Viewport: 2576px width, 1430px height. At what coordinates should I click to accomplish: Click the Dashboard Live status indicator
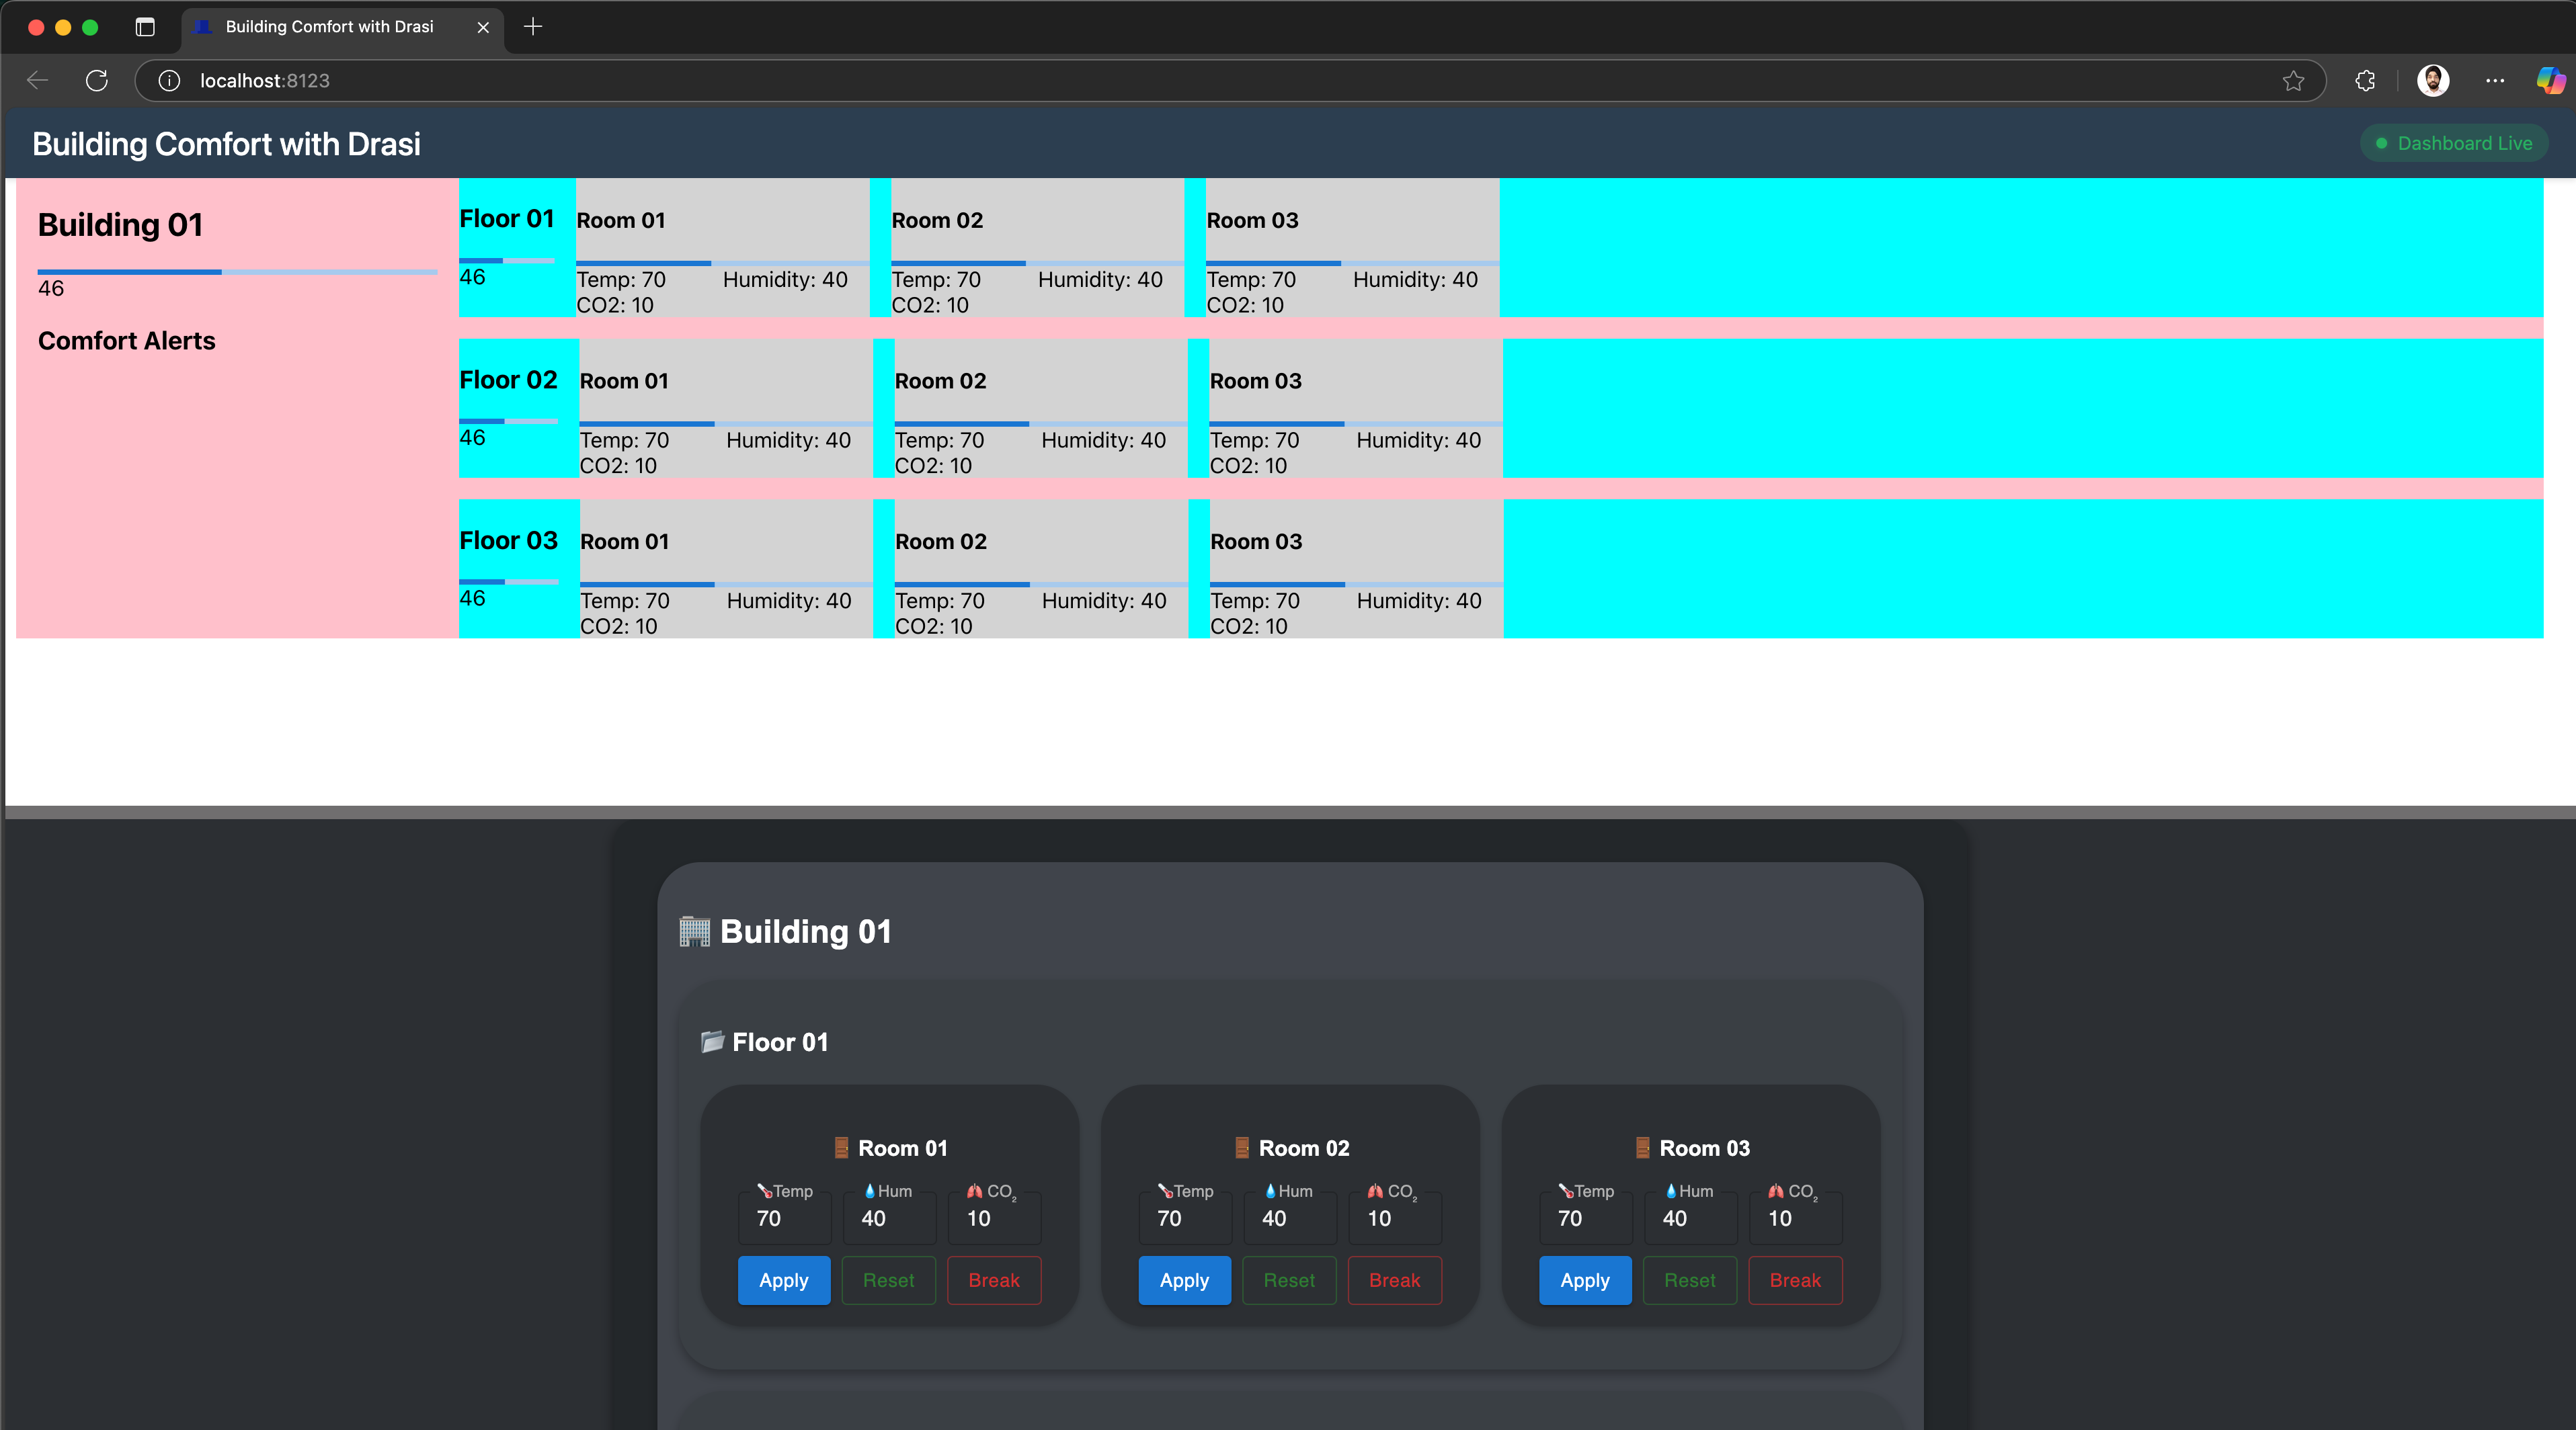click(2454, 142)
